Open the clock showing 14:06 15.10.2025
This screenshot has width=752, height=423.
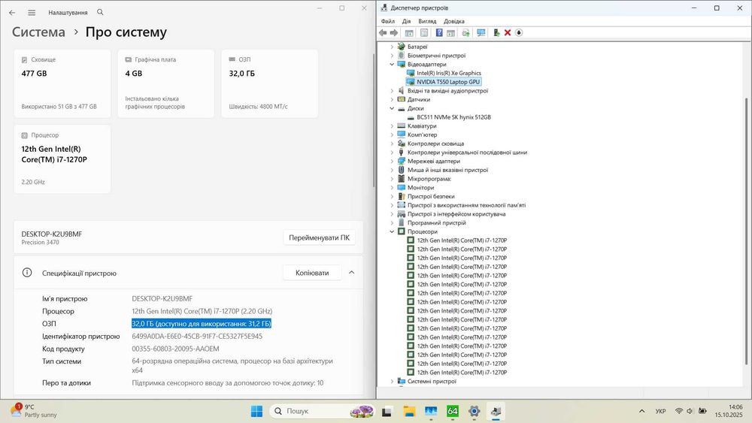(x=729, y=411)
